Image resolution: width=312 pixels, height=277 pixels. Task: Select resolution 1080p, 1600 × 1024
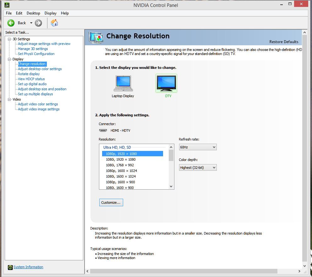pyautogui.click(x=122, y=171)
